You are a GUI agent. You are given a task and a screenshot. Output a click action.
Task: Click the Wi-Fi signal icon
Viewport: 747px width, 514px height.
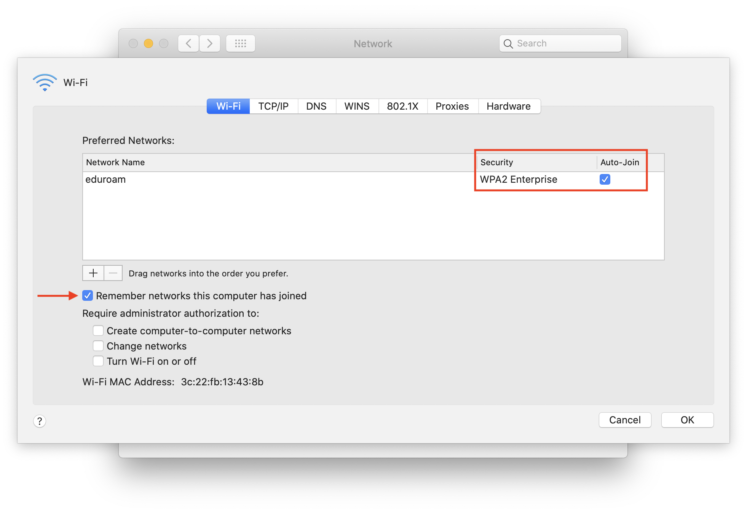click(x=45, y=82)
